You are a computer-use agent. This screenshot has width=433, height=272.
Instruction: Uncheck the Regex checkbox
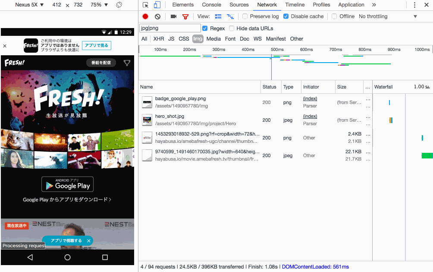[x=205, y=28]
